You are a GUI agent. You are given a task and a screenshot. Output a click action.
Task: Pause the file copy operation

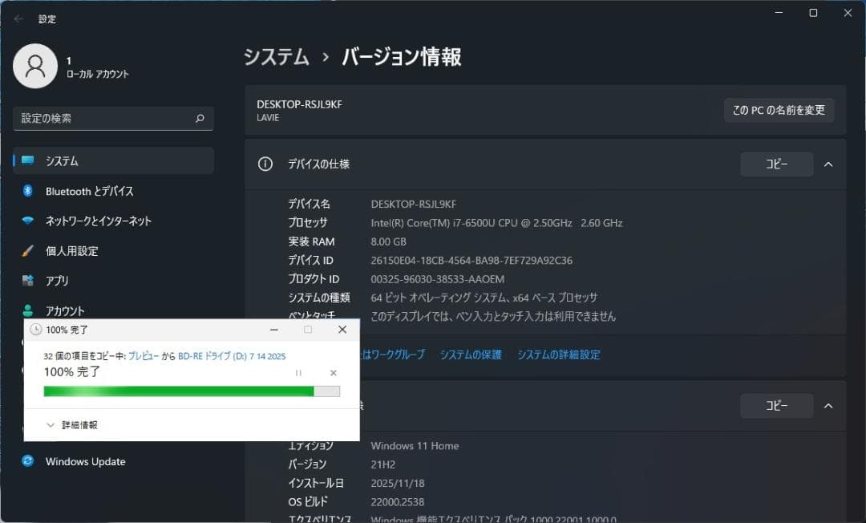(x=297, y=372)
